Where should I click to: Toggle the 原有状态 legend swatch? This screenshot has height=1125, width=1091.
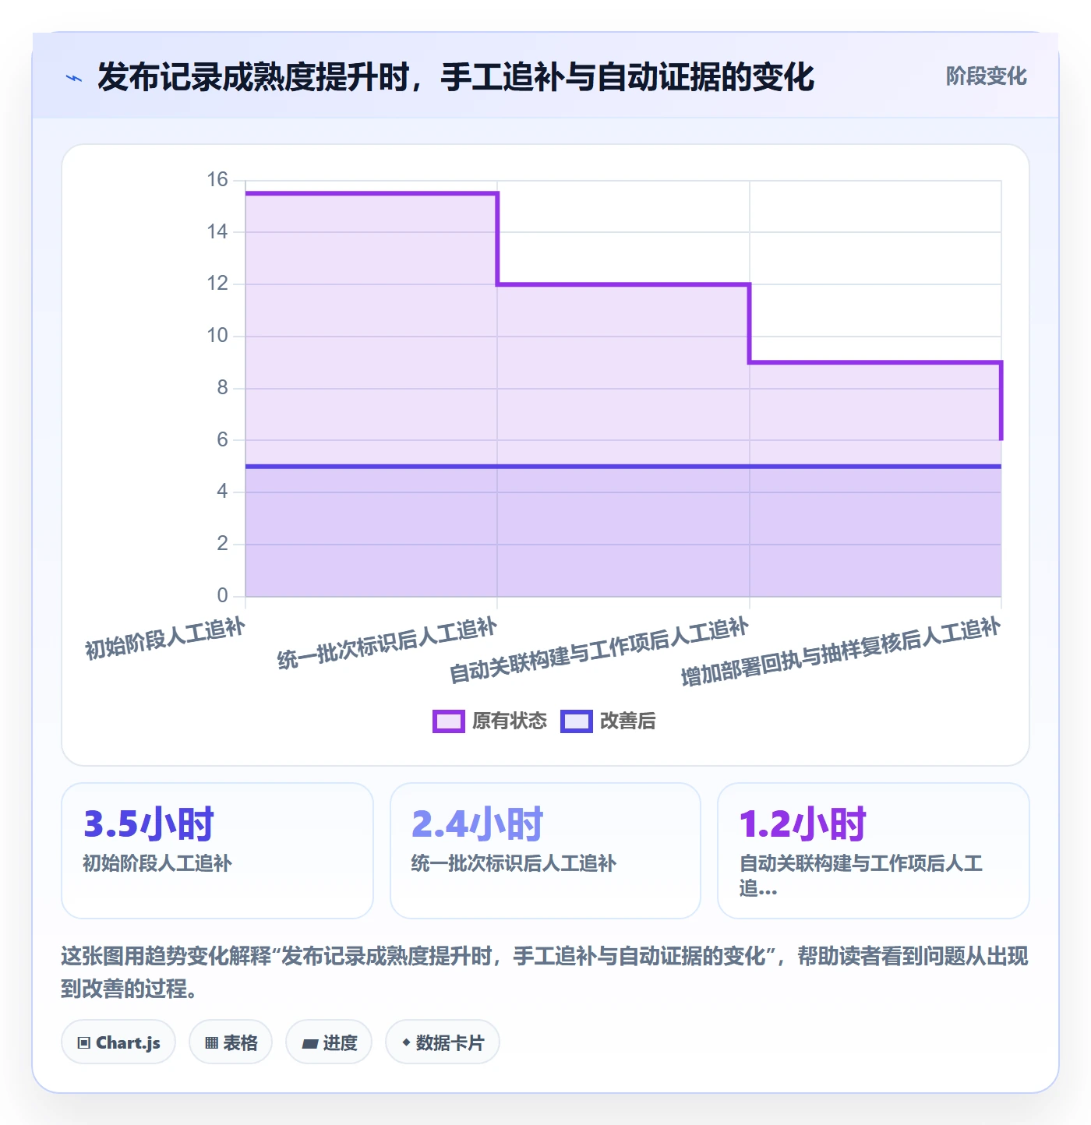449,721
